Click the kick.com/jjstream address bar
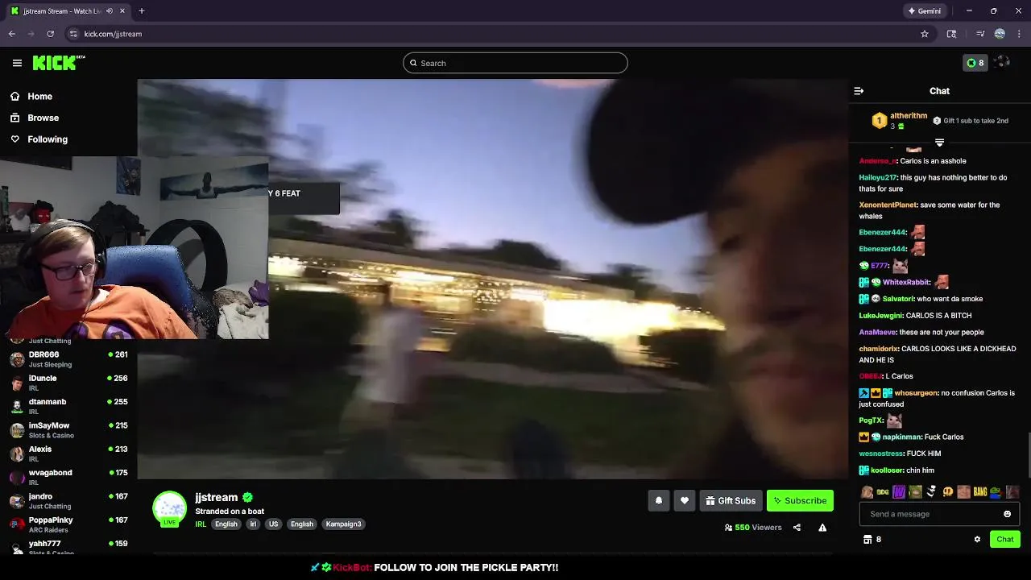 point(499,34)
